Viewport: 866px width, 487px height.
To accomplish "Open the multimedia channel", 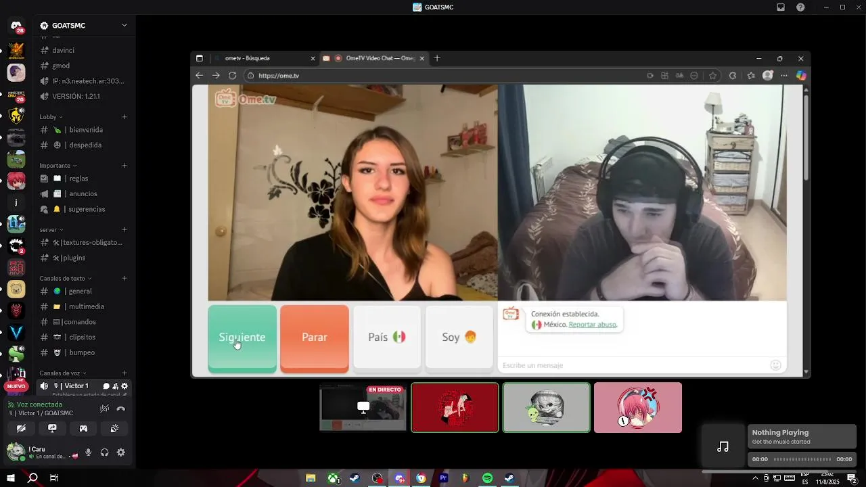I will 83,307.
